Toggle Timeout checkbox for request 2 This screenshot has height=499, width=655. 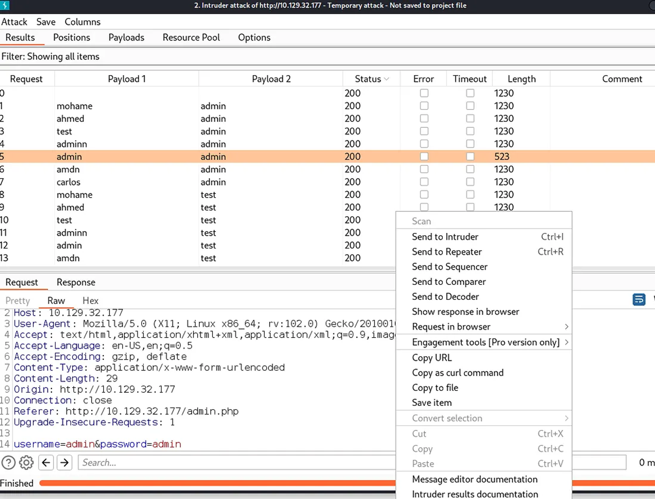tap(470, 118)
